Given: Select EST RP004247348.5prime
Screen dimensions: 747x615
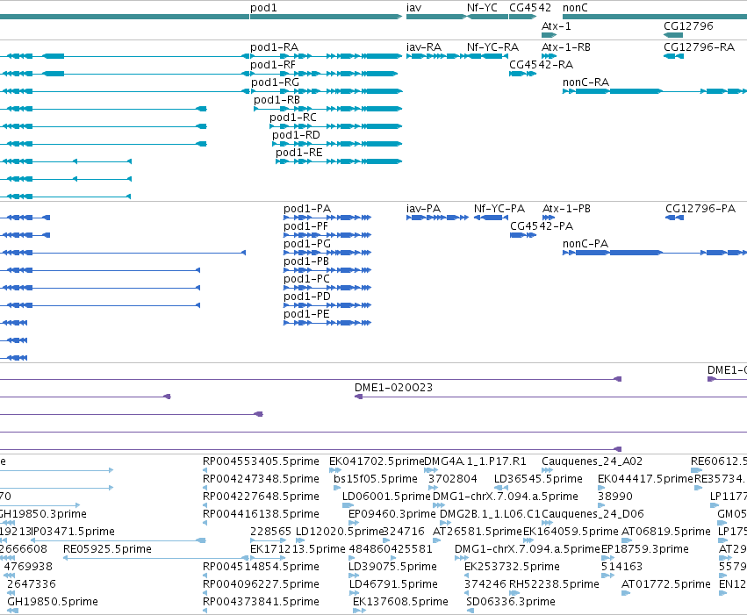Looking at the screenshot, I should point(261,479).
